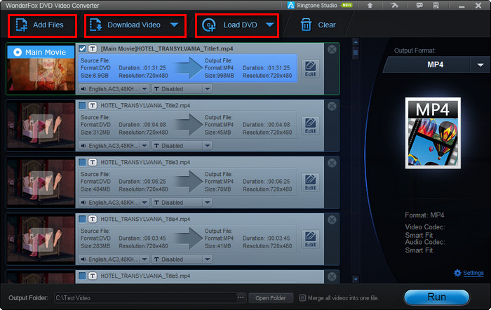Remove Title3.mp4 with its X button
The width and height of the screenshot is (491, 310).
tap(332, 163)
